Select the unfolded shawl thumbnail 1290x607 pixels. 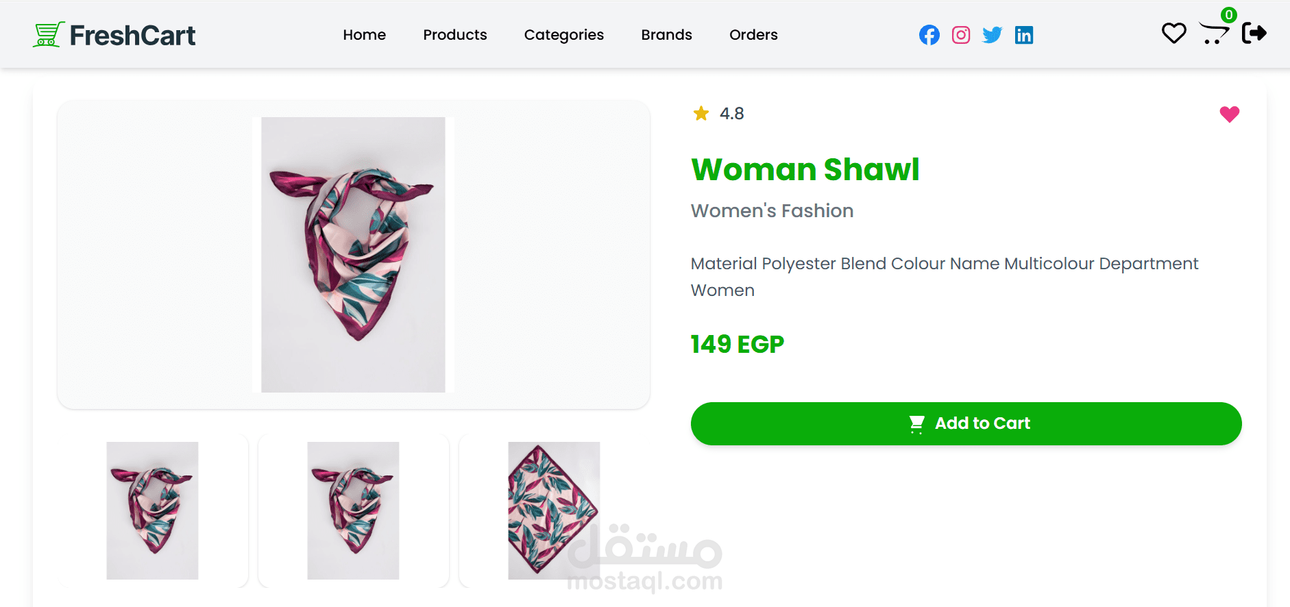tap(554, 510)
